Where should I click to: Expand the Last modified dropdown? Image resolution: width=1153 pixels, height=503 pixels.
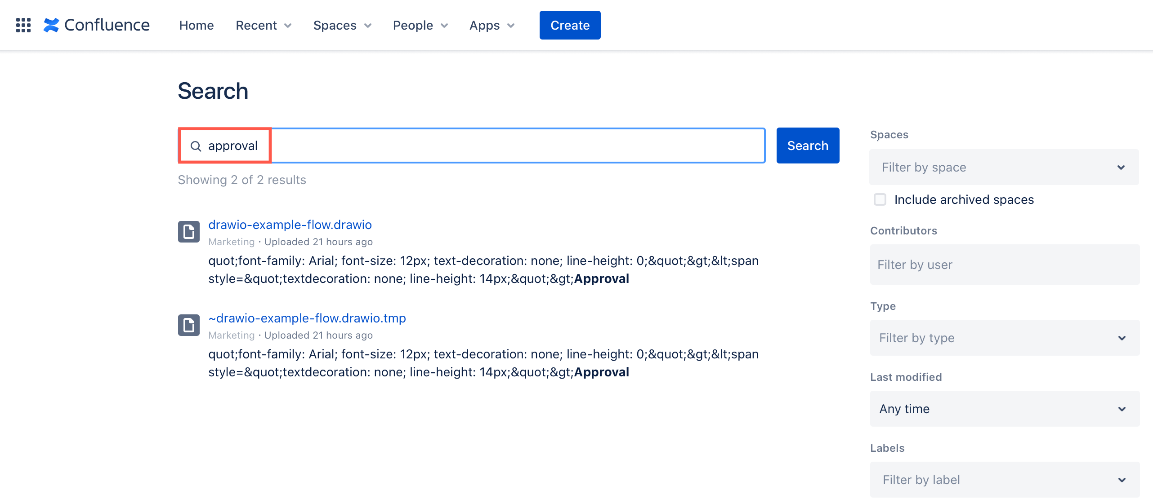pos(1002,408)
